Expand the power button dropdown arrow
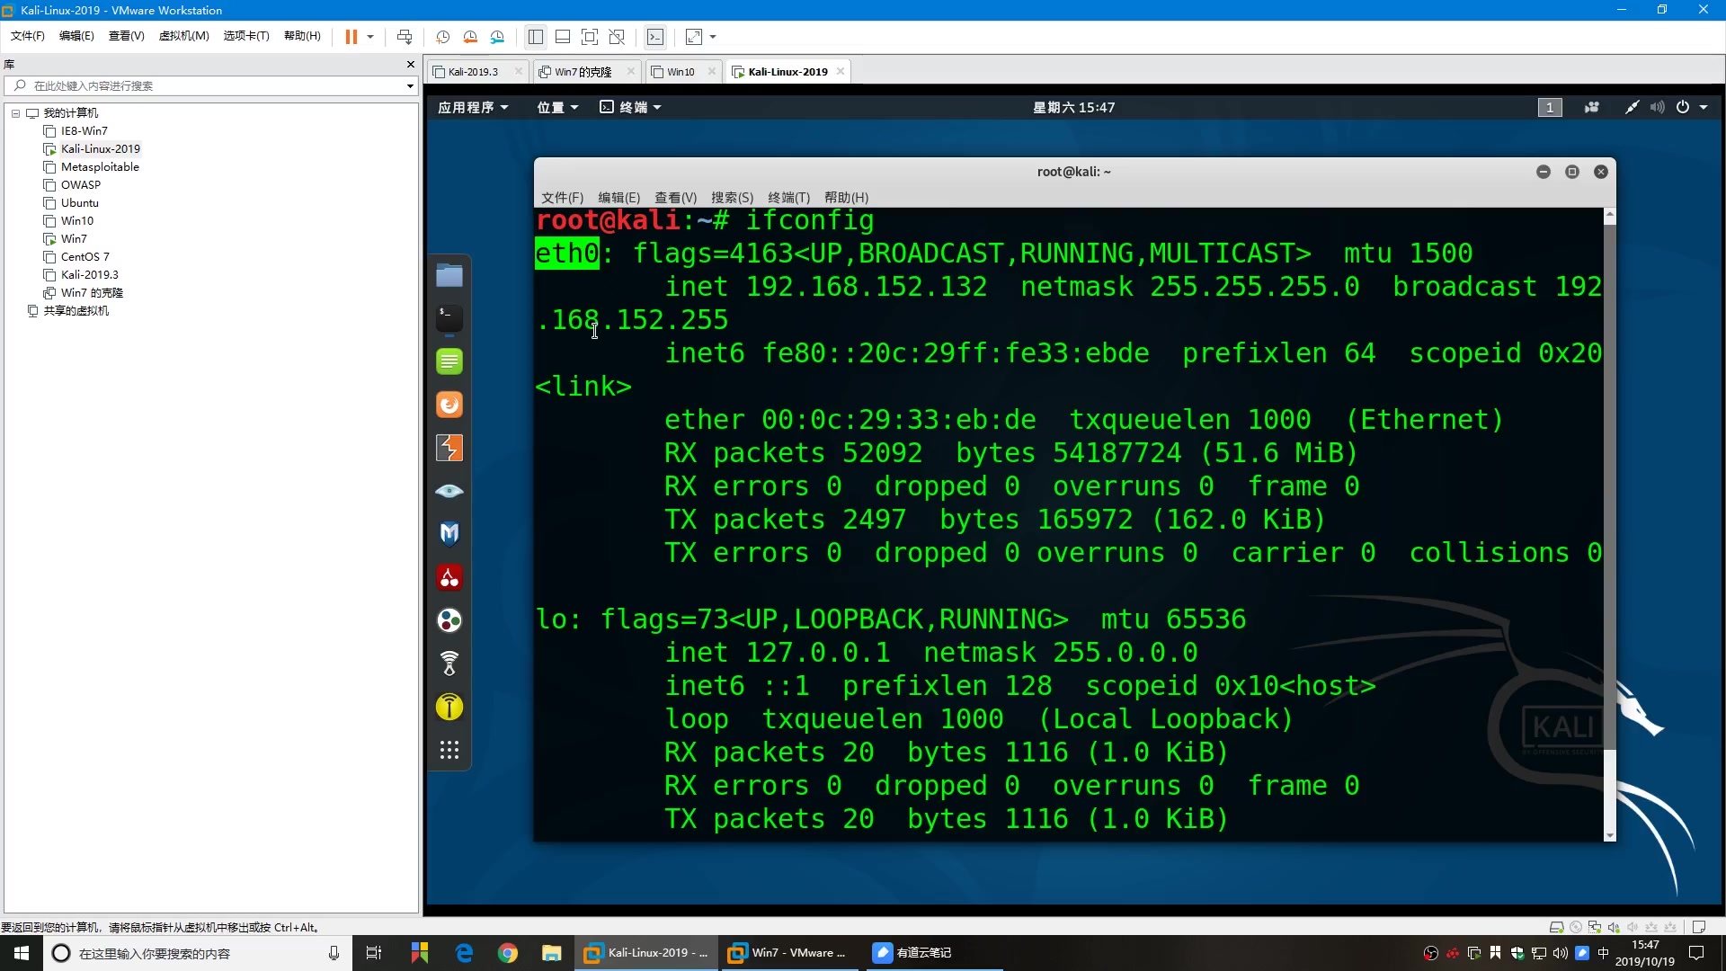Viewport: 1726px width, 971px height. point(1704,107)
